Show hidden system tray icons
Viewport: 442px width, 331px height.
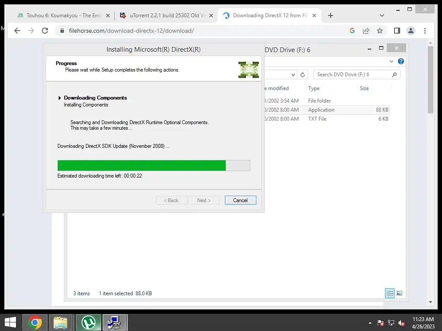[x=370, y=323]
